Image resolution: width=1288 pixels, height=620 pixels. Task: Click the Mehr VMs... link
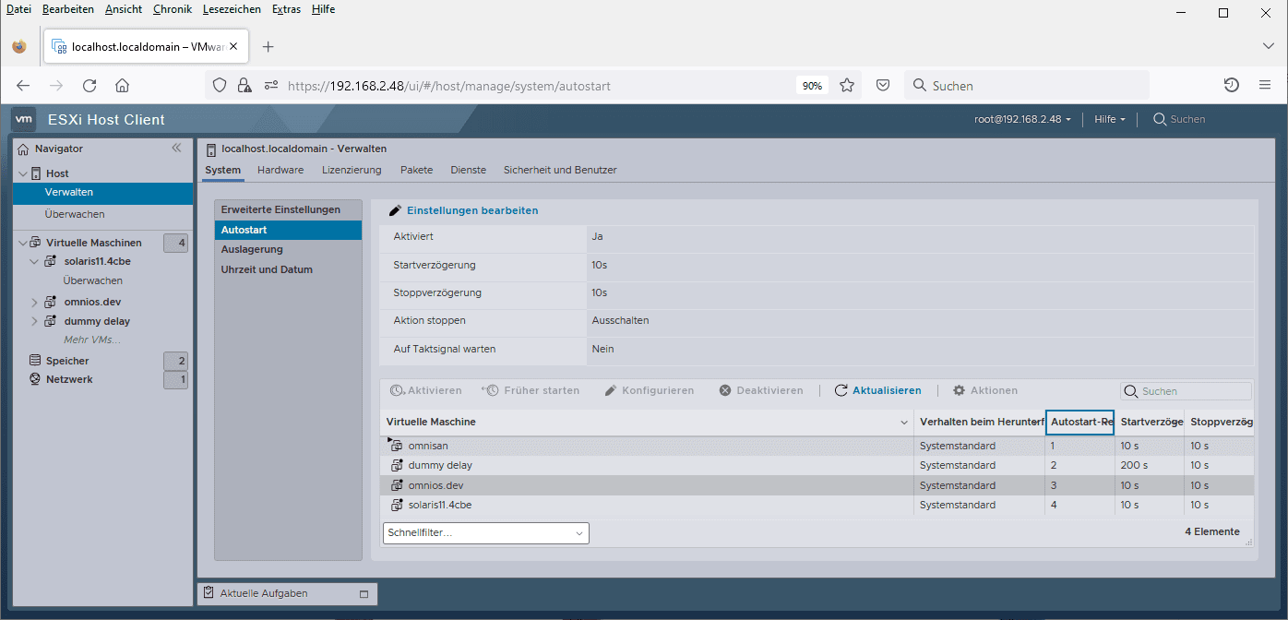(91, 340)
